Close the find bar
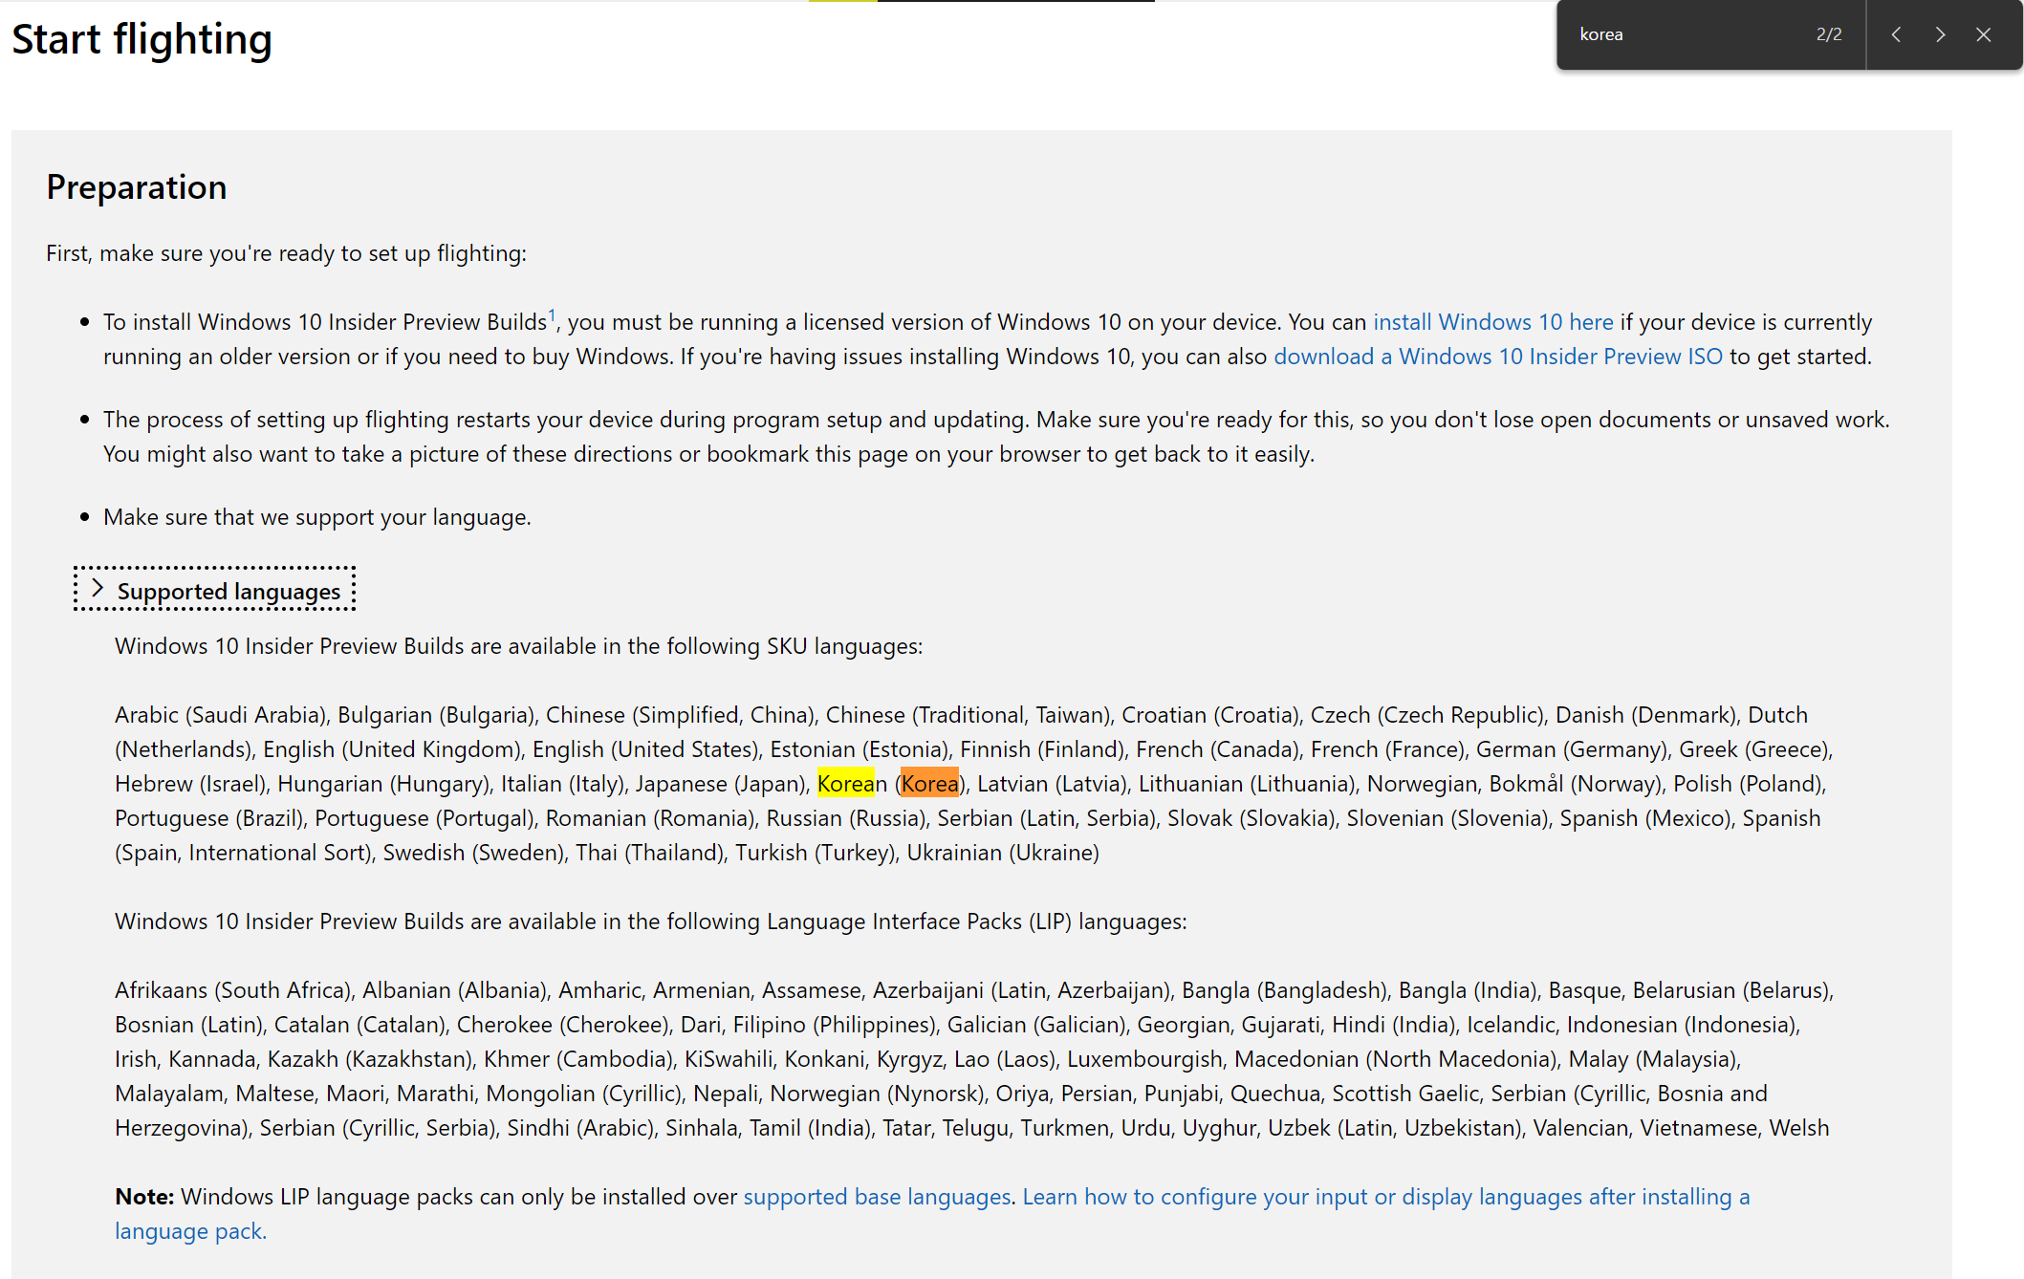 pyautogui.click(x=1984, y=34)
